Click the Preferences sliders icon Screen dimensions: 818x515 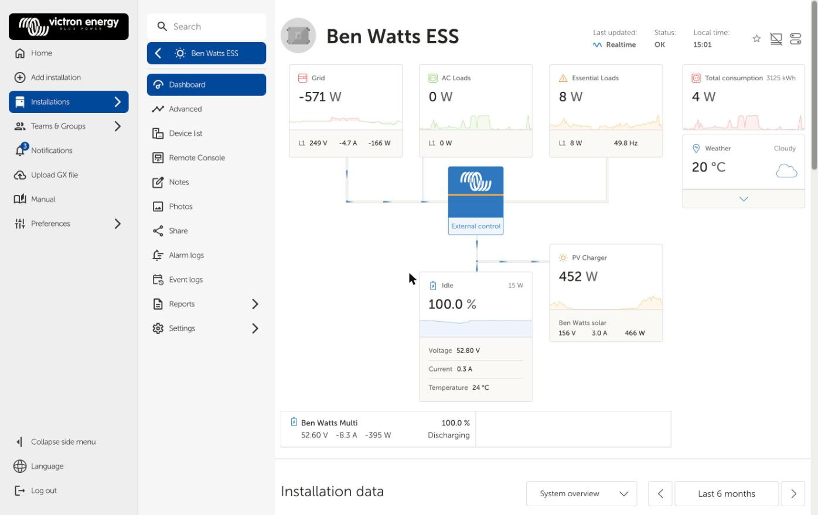20,224
